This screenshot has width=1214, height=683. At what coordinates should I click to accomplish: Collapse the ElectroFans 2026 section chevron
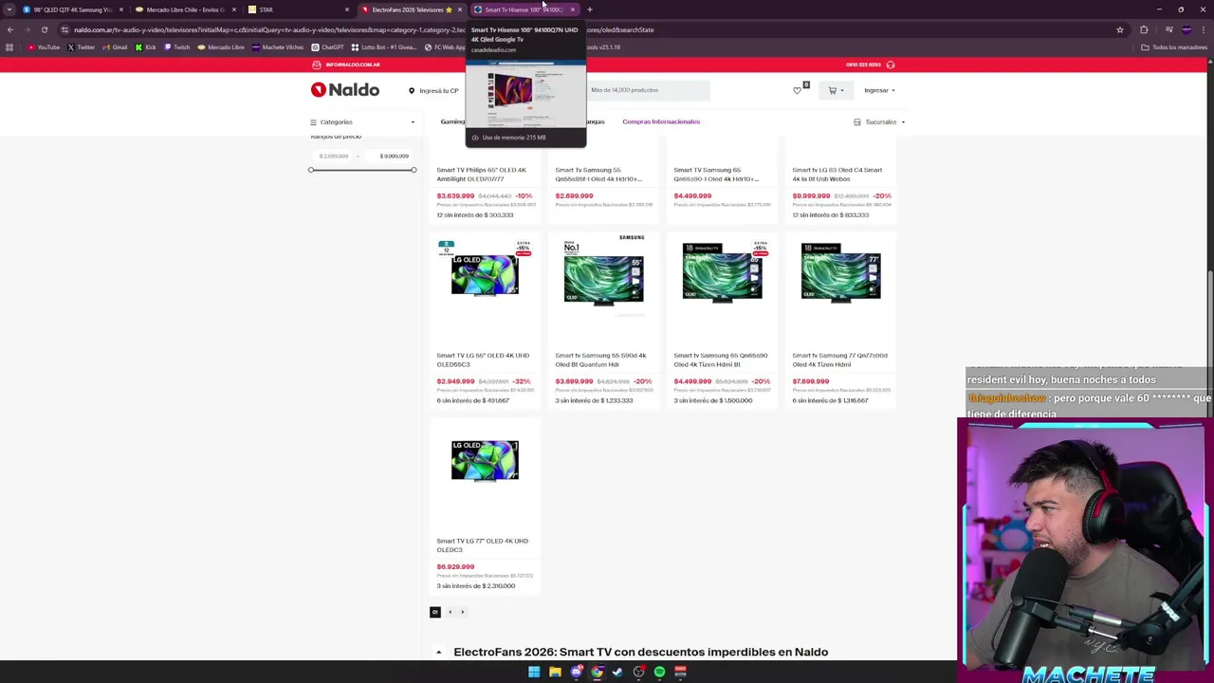tap(438, 653)
